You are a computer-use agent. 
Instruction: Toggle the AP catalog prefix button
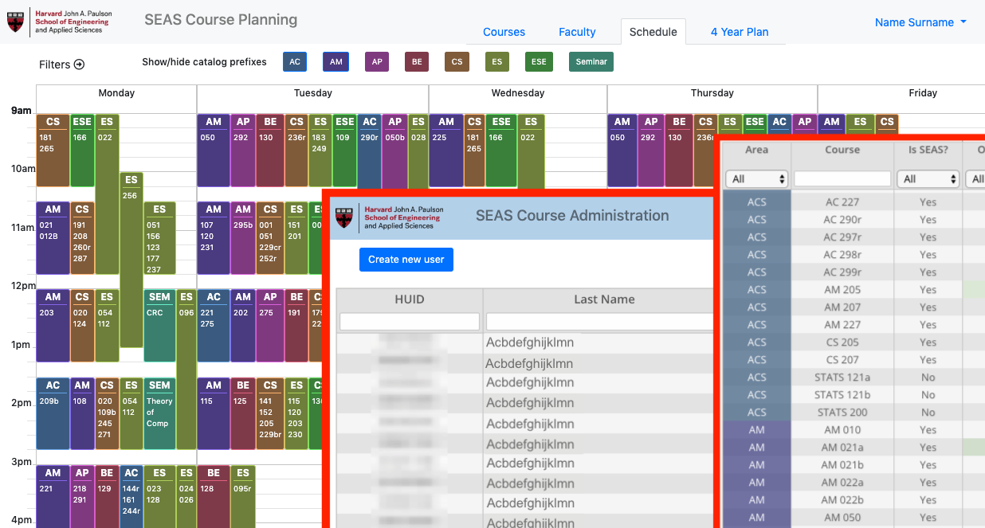376,61
